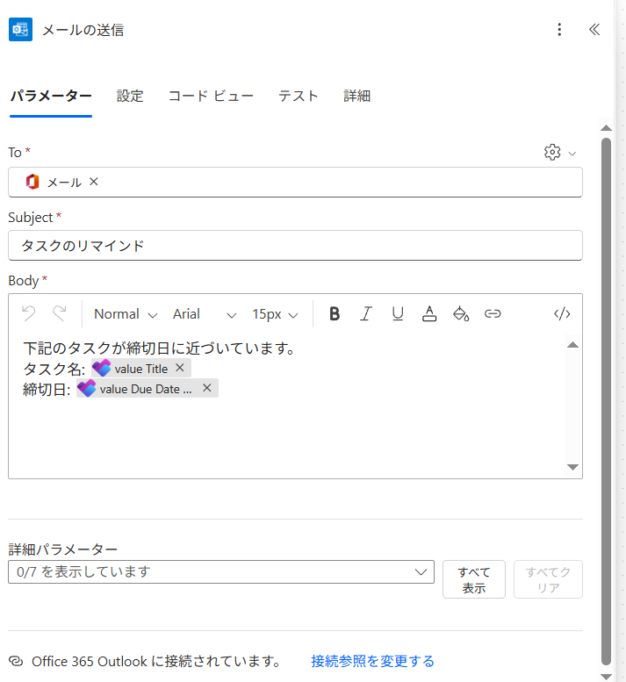Toggle italic formatting
626x682 pixels.
coord(366,313)
